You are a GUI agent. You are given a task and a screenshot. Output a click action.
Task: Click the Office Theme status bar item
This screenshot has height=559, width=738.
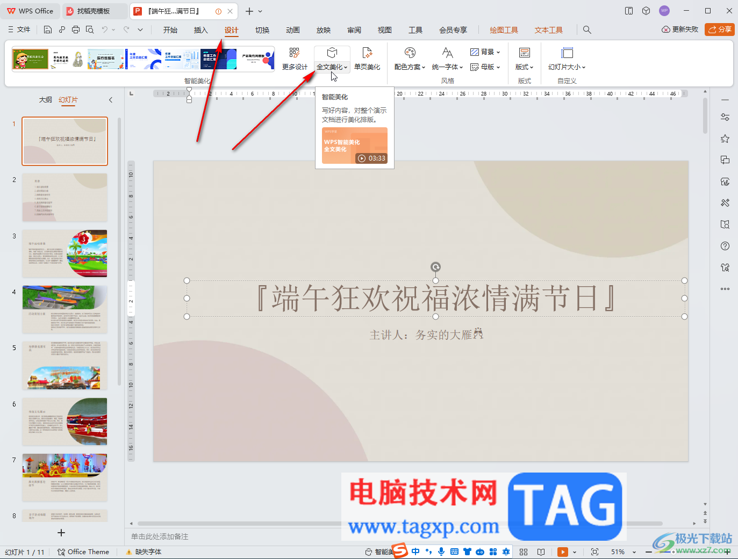click(83, 552)
